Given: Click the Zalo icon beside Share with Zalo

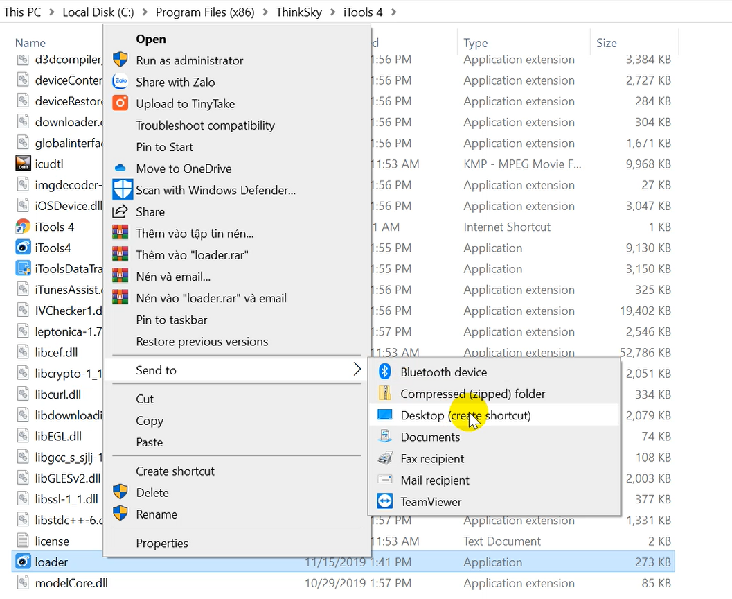Looking at the screenshot, I should [120, 82].
